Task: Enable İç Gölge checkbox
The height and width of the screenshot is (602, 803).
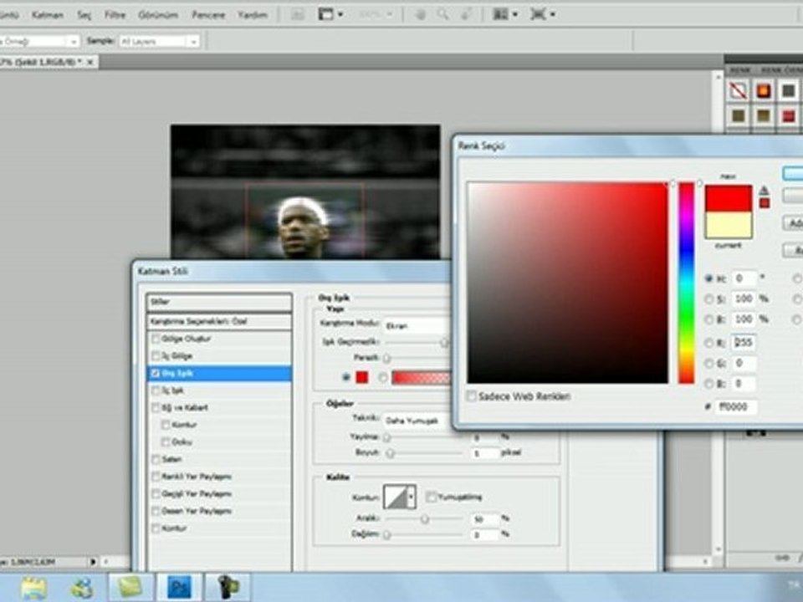Action: [156, 356]
